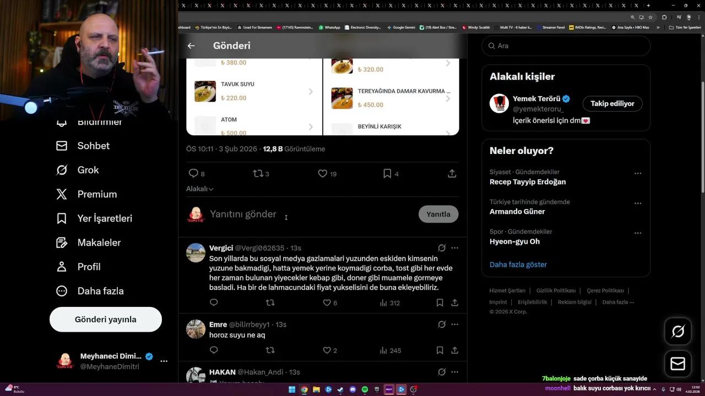Open Grok action on HAKAN's reply
Screen dimensions: 705x396
(x=442, y=372)
